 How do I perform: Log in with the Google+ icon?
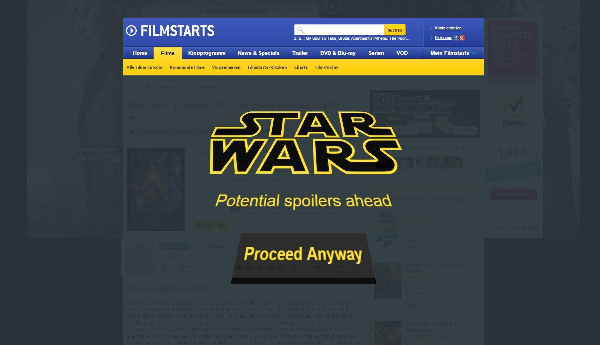[x=462, y=38]
